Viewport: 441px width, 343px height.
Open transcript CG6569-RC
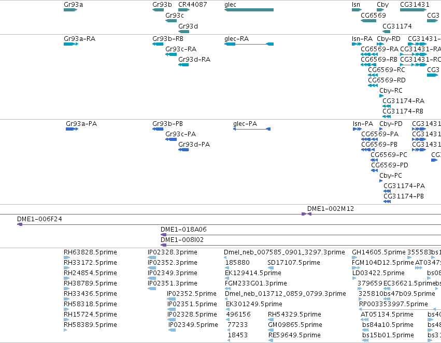[x=373, y=75]
